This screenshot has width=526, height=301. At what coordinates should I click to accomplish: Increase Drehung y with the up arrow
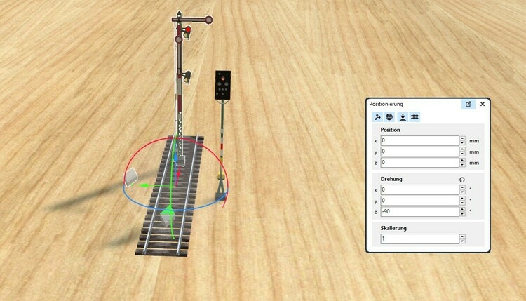point(462,199)
